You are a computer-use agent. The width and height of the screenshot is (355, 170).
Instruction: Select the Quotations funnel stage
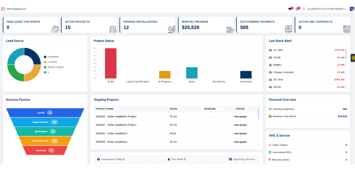(x=45, y=131)
